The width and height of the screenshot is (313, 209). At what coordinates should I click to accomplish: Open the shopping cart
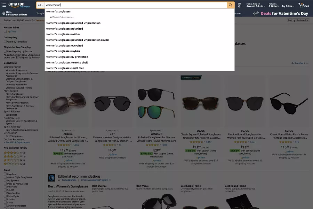coord(303,5)
